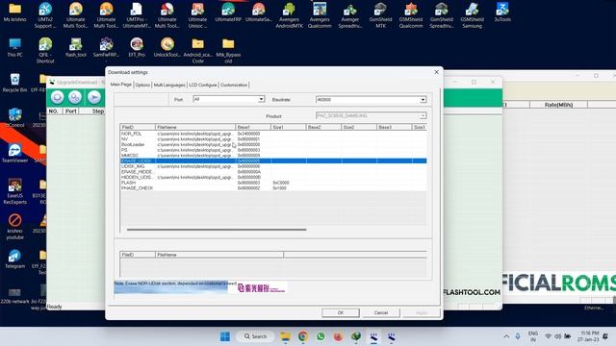616x346 pixels.
Task: Switch to the Options tab
Action: [142, 85]
